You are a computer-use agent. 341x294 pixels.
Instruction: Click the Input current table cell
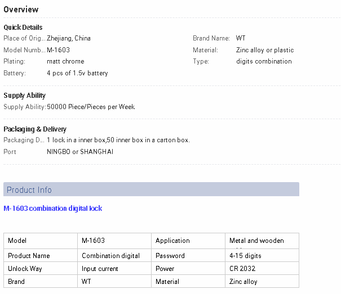[100, 269]
